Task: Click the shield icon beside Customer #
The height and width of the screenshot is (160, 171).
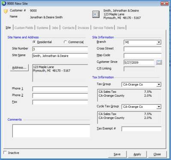Action: [6, 11]
